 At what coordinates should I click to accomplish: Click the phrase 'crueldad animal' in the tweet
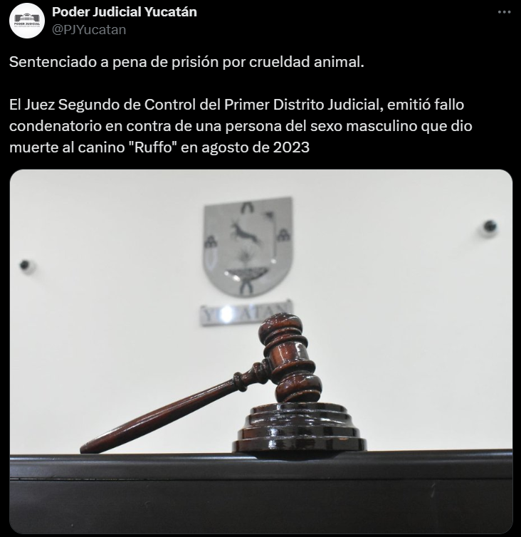click(x=305, y=62)
